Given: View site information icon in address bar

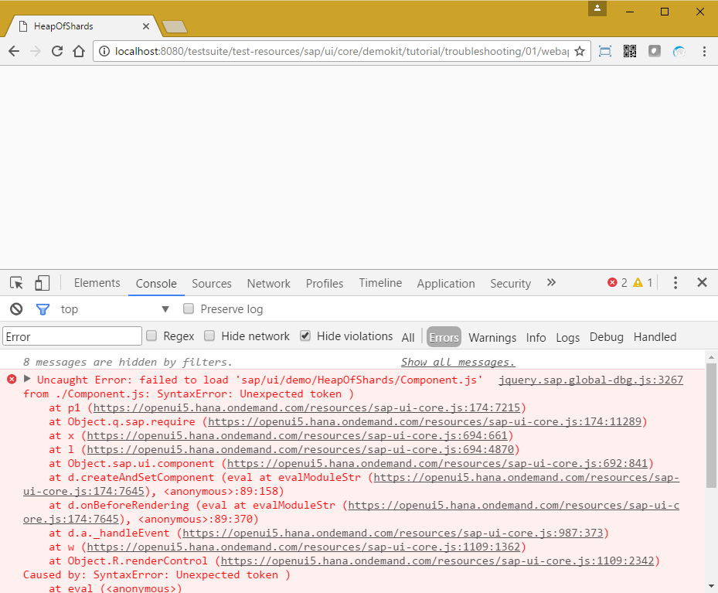Looking at the screenshot, I should point(104,51).
